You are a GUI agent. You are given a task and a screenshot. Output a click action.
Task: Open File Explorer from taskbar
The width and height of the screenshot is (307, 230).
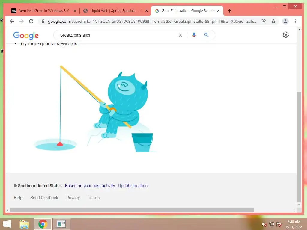pyautogui.click(x=24, y=224)
